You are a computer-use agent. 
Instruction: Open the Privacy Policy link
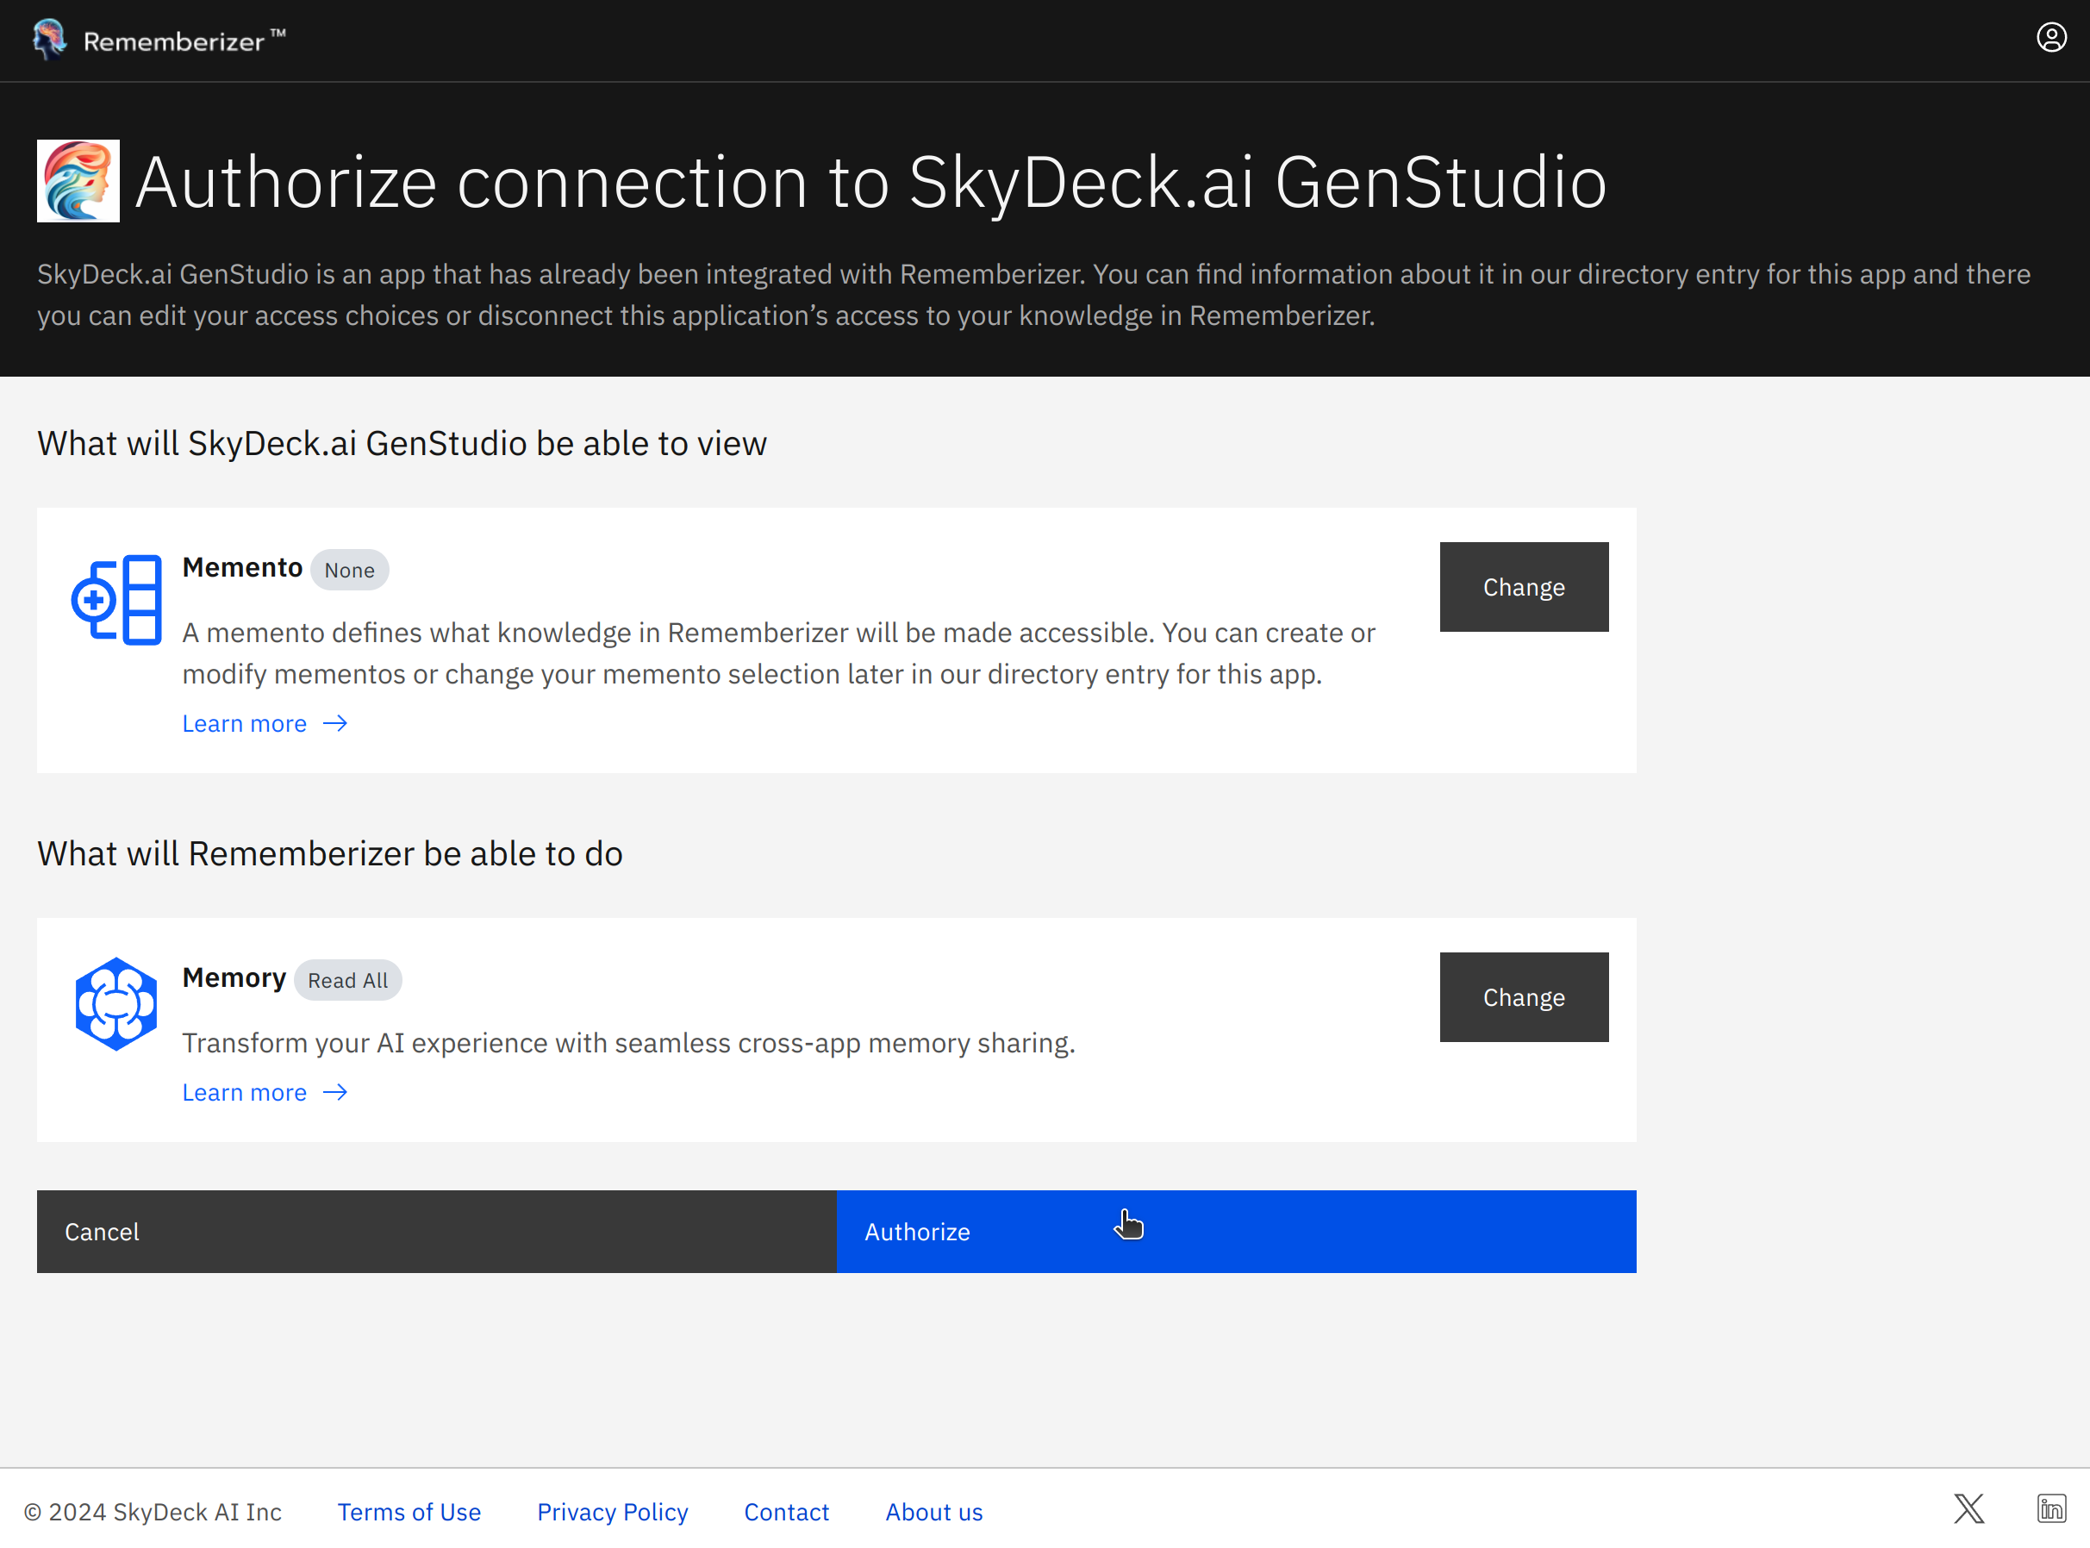(x=612, y=1512)
